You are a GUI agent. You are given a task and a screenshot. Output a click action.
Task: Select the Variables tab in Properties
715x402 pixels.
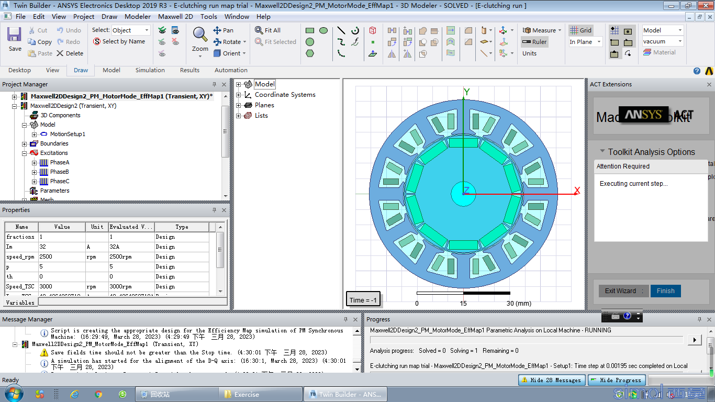[20, 303]
